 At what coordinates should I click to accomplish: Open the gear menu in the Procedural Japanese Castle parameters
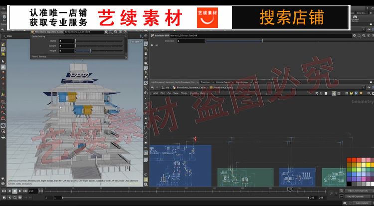(106, 32)
